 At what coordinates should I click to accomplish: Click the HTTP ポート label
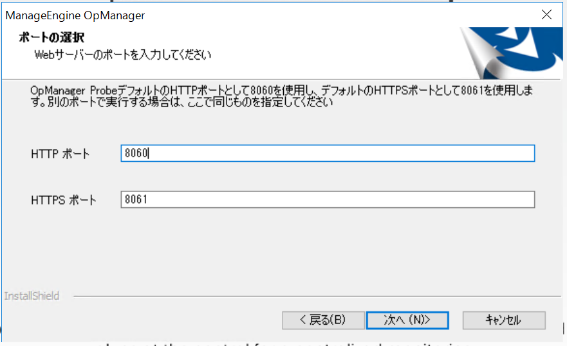coord(60,154)
